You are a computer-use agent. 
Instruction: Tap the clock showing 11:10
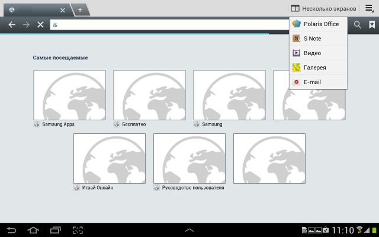(342, 230)
